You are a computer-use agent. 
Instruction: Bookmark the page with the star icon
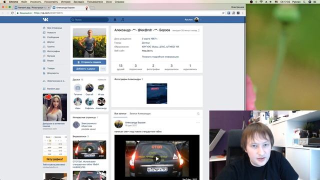coord(223,13)
